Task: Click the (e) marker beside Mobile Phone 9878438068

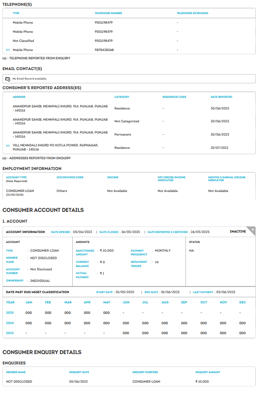Action: tap(8, 50)
